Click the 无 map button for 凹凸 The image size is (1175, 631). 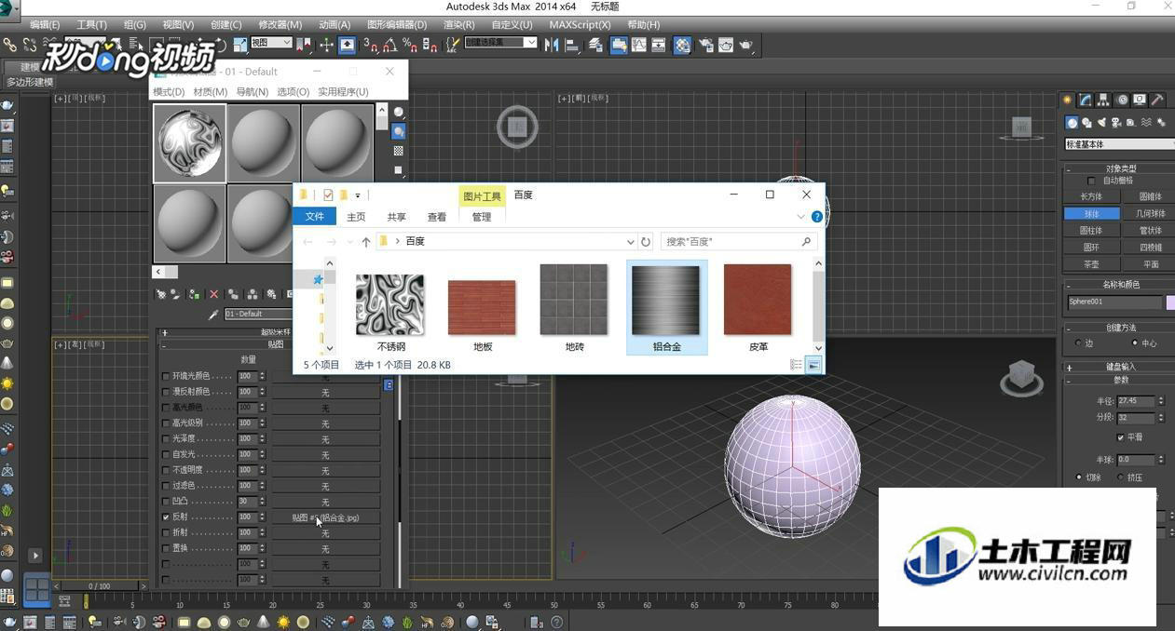point(325,502)
